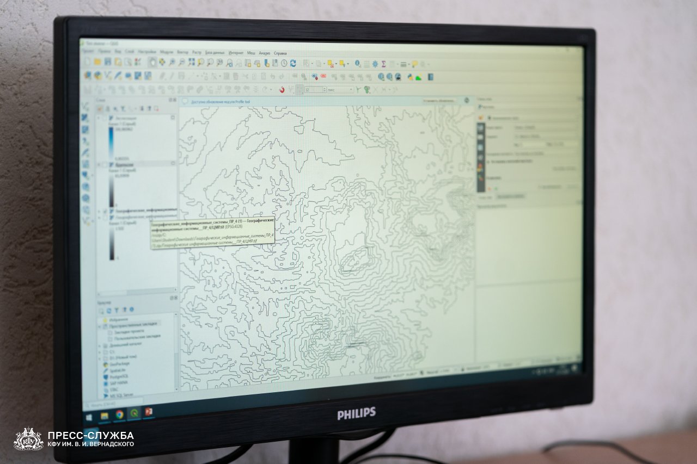The width and height of the screenshot is (697, 464).
Task: Open the Растр menu
Action: pos(196,52)
